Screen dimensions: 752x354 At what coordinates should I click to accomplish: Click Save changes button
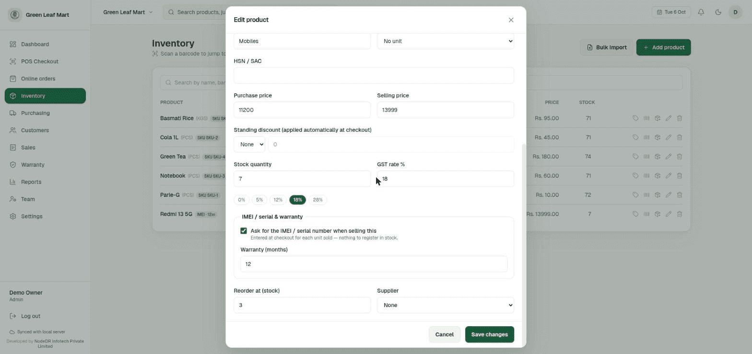489,334
